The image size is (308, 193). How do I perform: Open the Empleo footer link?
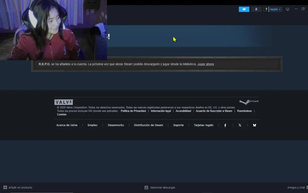pos(93,125)
